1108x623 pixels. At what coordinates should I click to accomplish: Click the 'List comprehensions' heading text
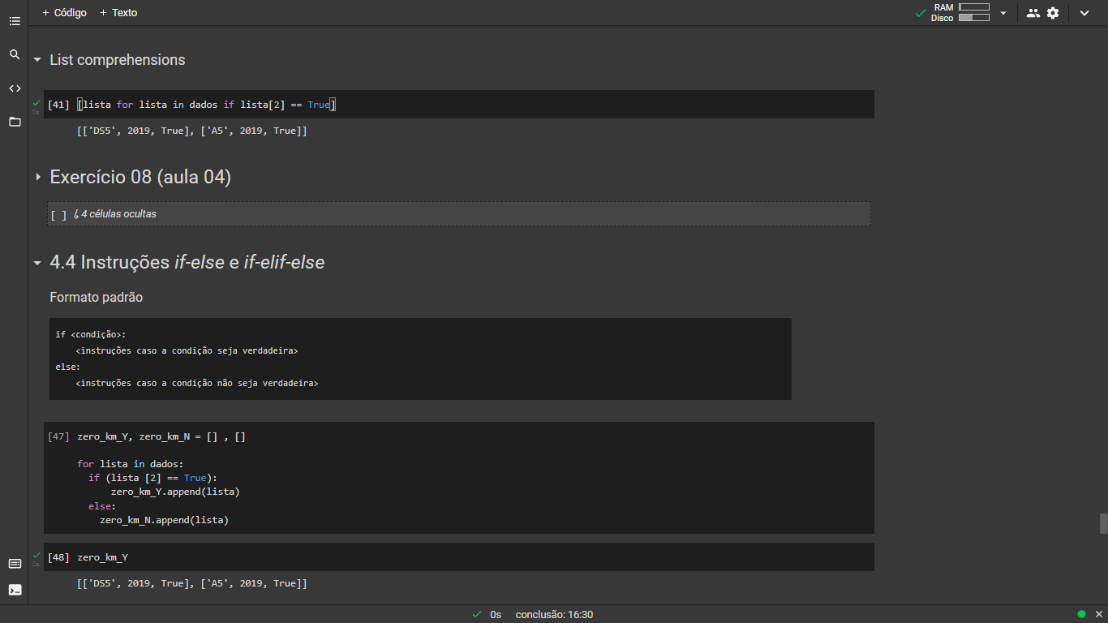[118, 60]
